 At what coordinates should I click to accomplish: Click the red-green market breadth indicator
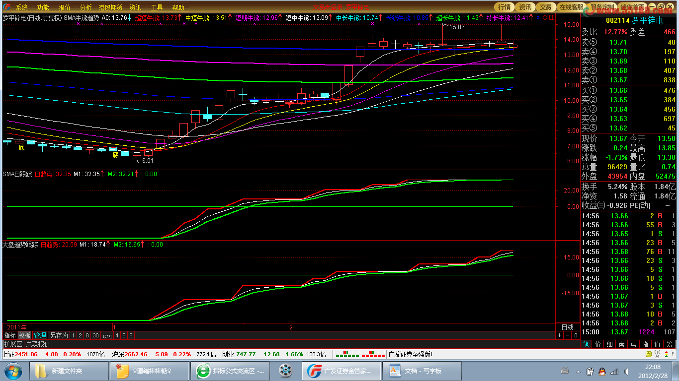tap(360, 355)
